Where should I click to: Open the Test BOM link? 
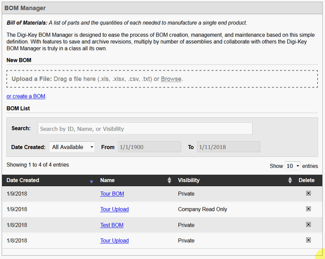click(112, 225)
